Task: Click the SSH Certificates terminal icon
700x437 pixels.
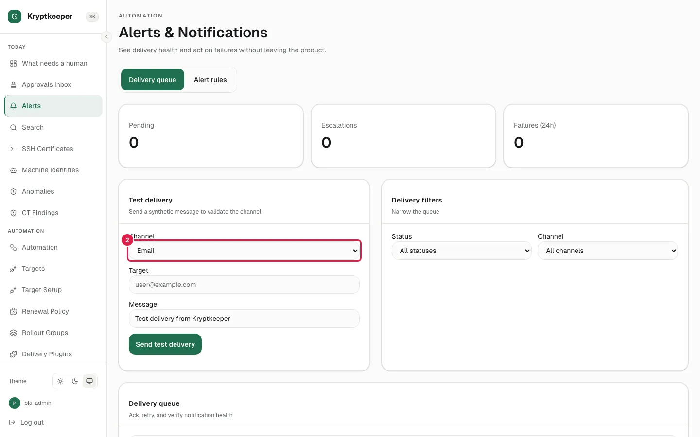Action: click(x=14, y=149)
